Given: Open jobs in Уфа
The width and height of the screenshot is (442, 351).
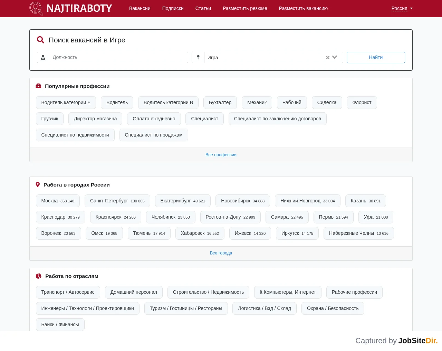Looking at the screenshot, I should click(x=376, y=217).
